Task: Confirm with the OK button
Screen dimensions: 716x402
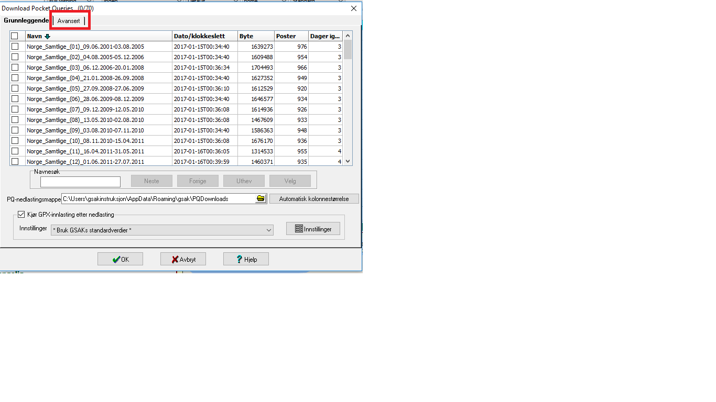Action: click(x=120, y=259)
